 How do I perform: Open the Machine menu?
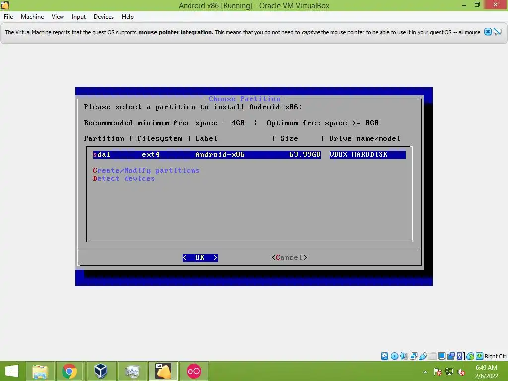(x=32, y=17)
